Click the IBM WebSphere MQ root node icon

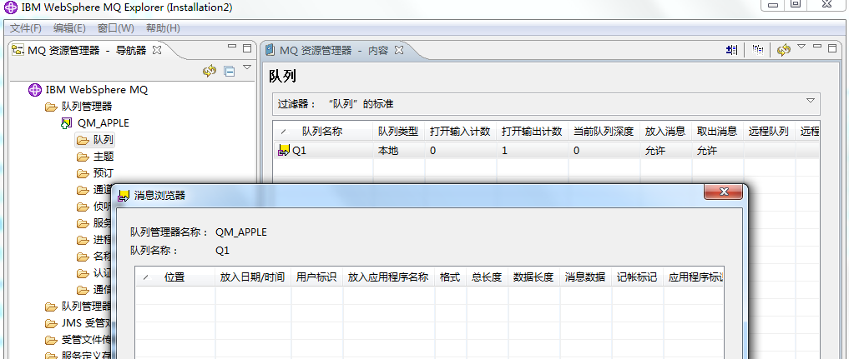click(x=35, y=90)
